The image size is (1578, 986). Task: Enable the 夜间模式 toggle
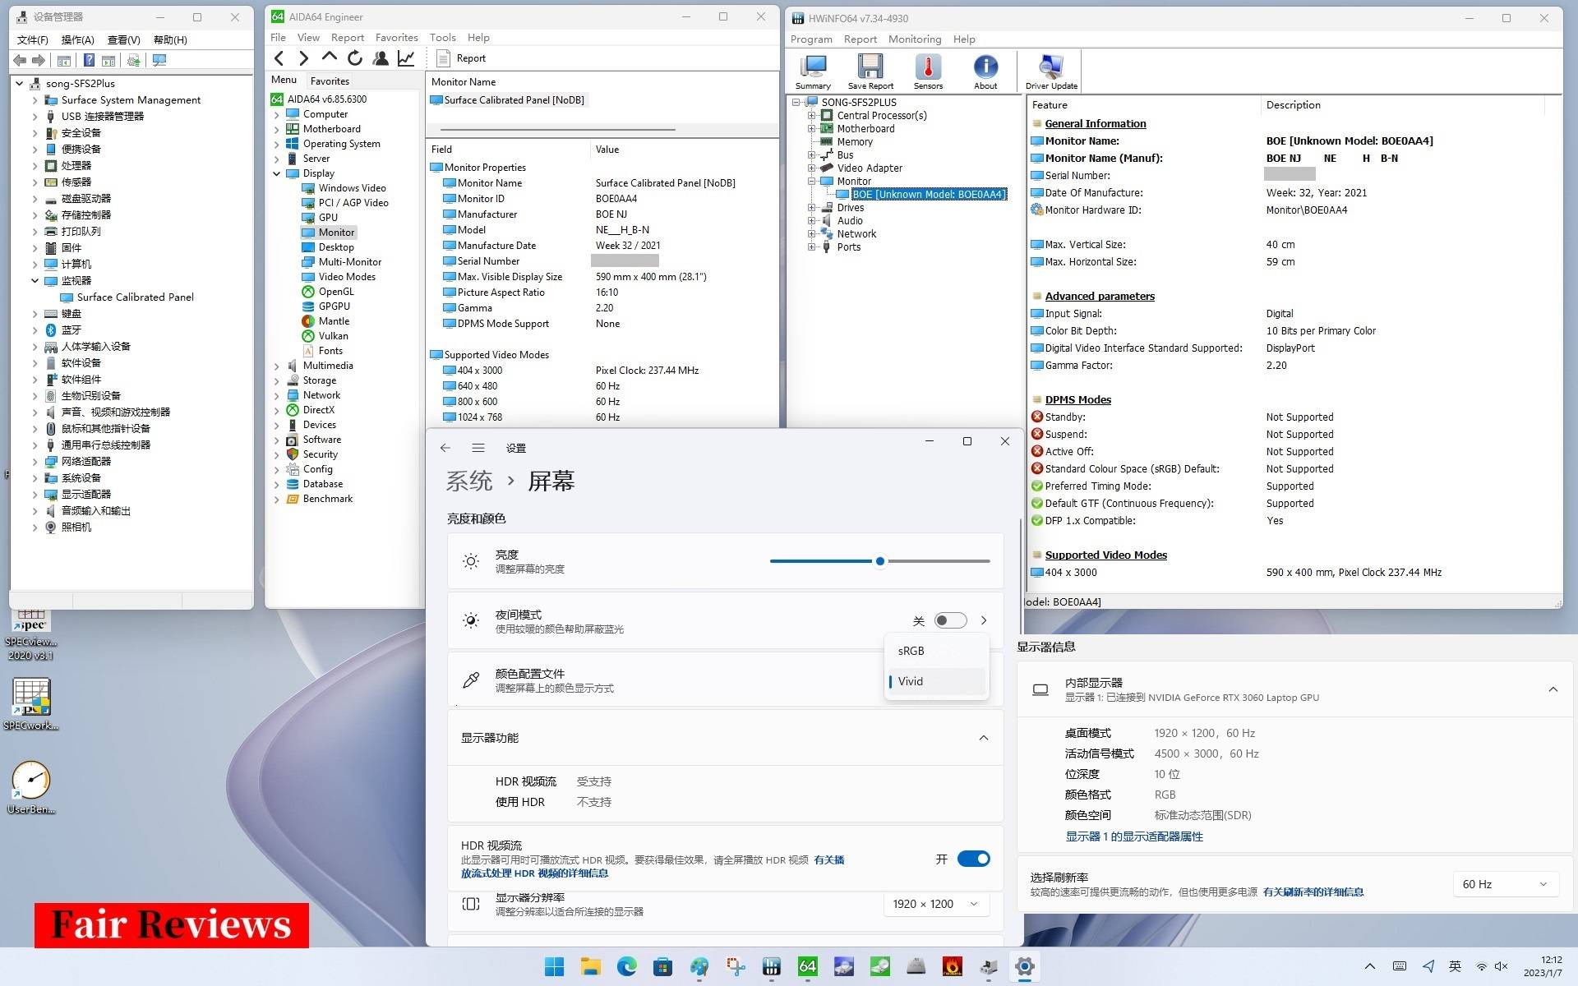pos(951,620)
